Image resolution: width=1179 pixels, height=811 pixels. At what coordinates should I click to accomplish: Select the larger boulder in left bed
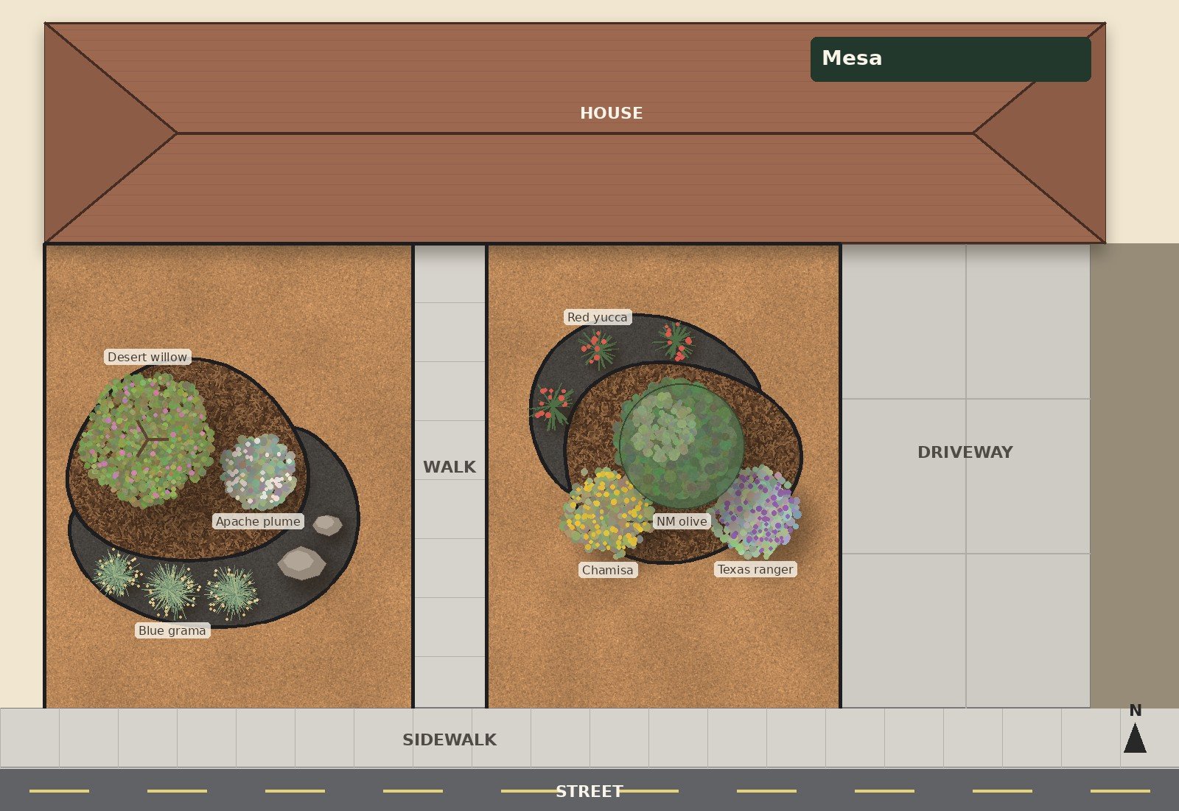click(301, 563)
